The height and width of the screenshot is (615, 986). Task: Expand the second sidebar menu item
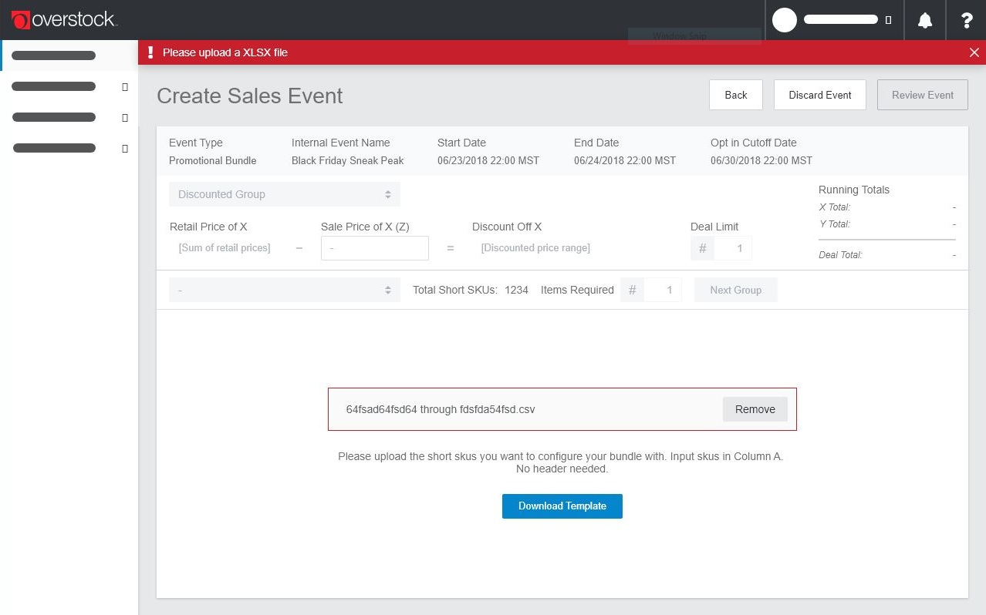[124, 87]
